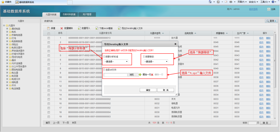This screenshot has height=132, width=280.
Task: Click the 继电器 folder icon
Action: click(10, 82)
